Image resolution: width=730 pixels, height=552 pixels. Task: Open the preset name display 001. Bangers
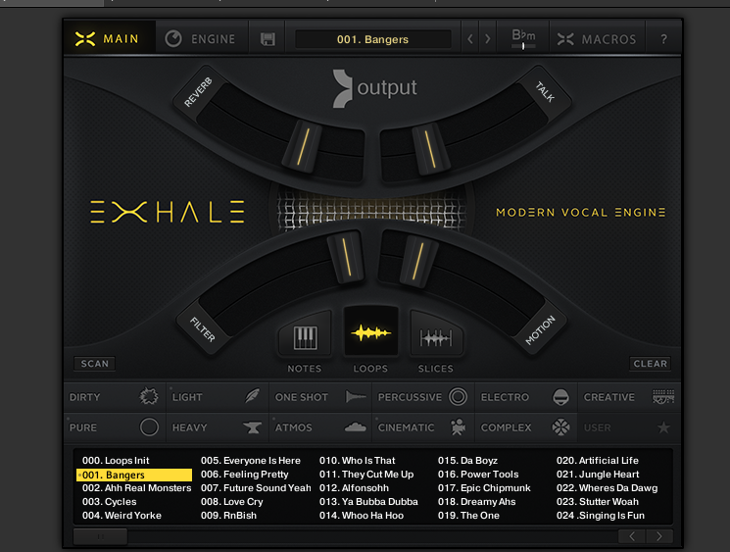373,39
